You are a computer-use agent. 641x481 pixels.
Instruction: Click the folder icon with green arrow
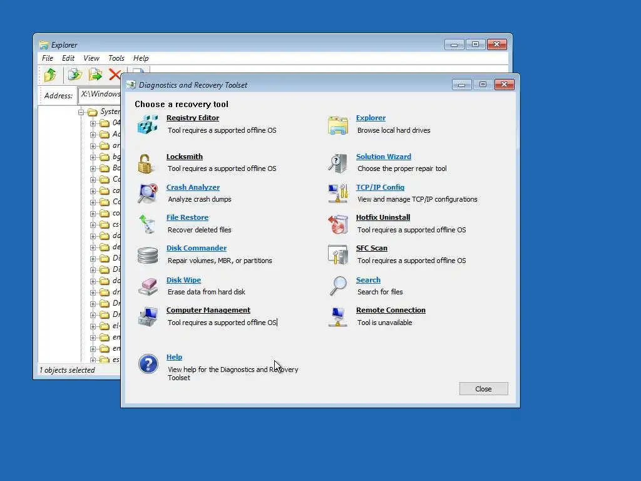(95, 75)
